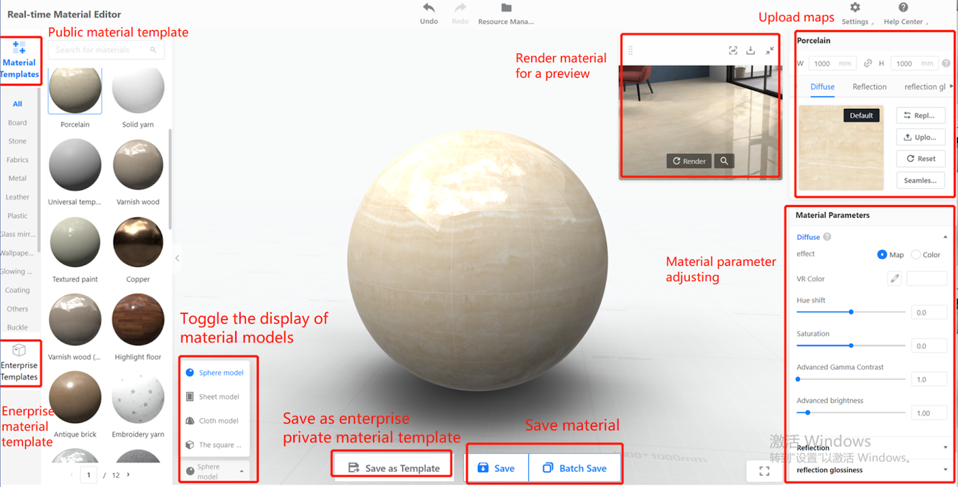Click the Search for materials field
The image size is (958, 487).
[105, 50]
